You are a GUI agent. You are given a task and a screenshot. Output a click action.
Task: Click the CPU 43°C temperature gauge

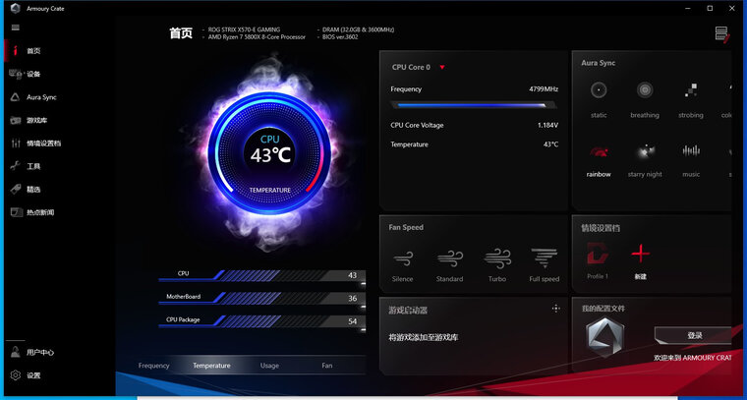point(268,153)
